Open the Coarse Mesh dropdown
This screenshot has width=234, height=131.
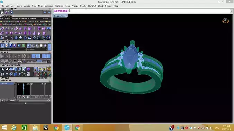(13, 49)
